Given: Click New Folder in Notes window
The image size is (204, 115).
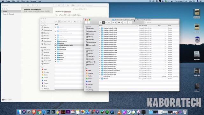Looking at the screenshot, I should (x=7, y=100).
